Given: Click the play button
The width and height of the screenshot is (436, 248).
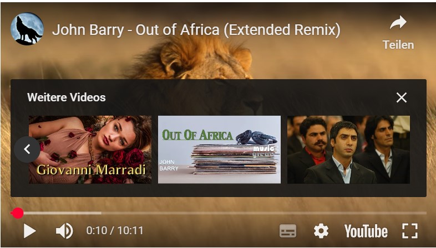Looking at the screenshot, I should coord(29,231).
